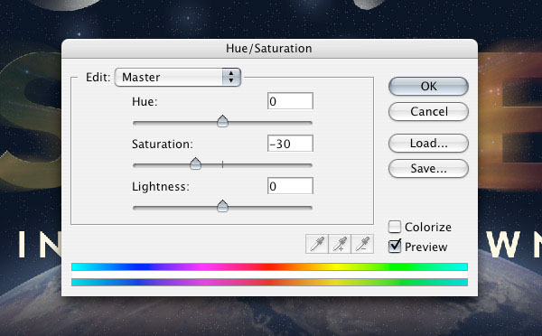Click the Edit: label
This screenshot has height=336, width=542.
98,77
